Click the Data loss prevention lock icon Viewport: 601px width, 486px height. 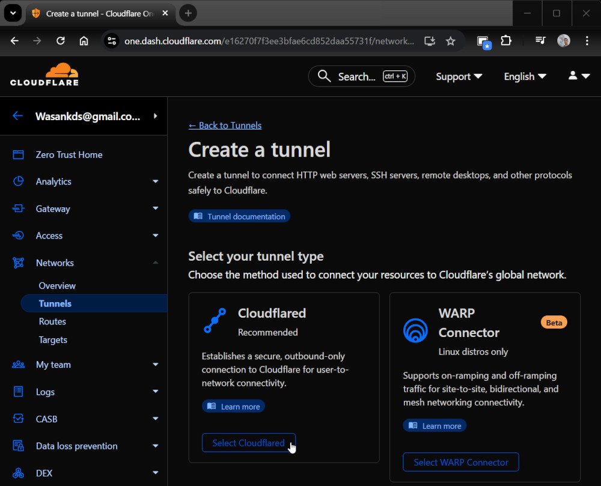19,446
